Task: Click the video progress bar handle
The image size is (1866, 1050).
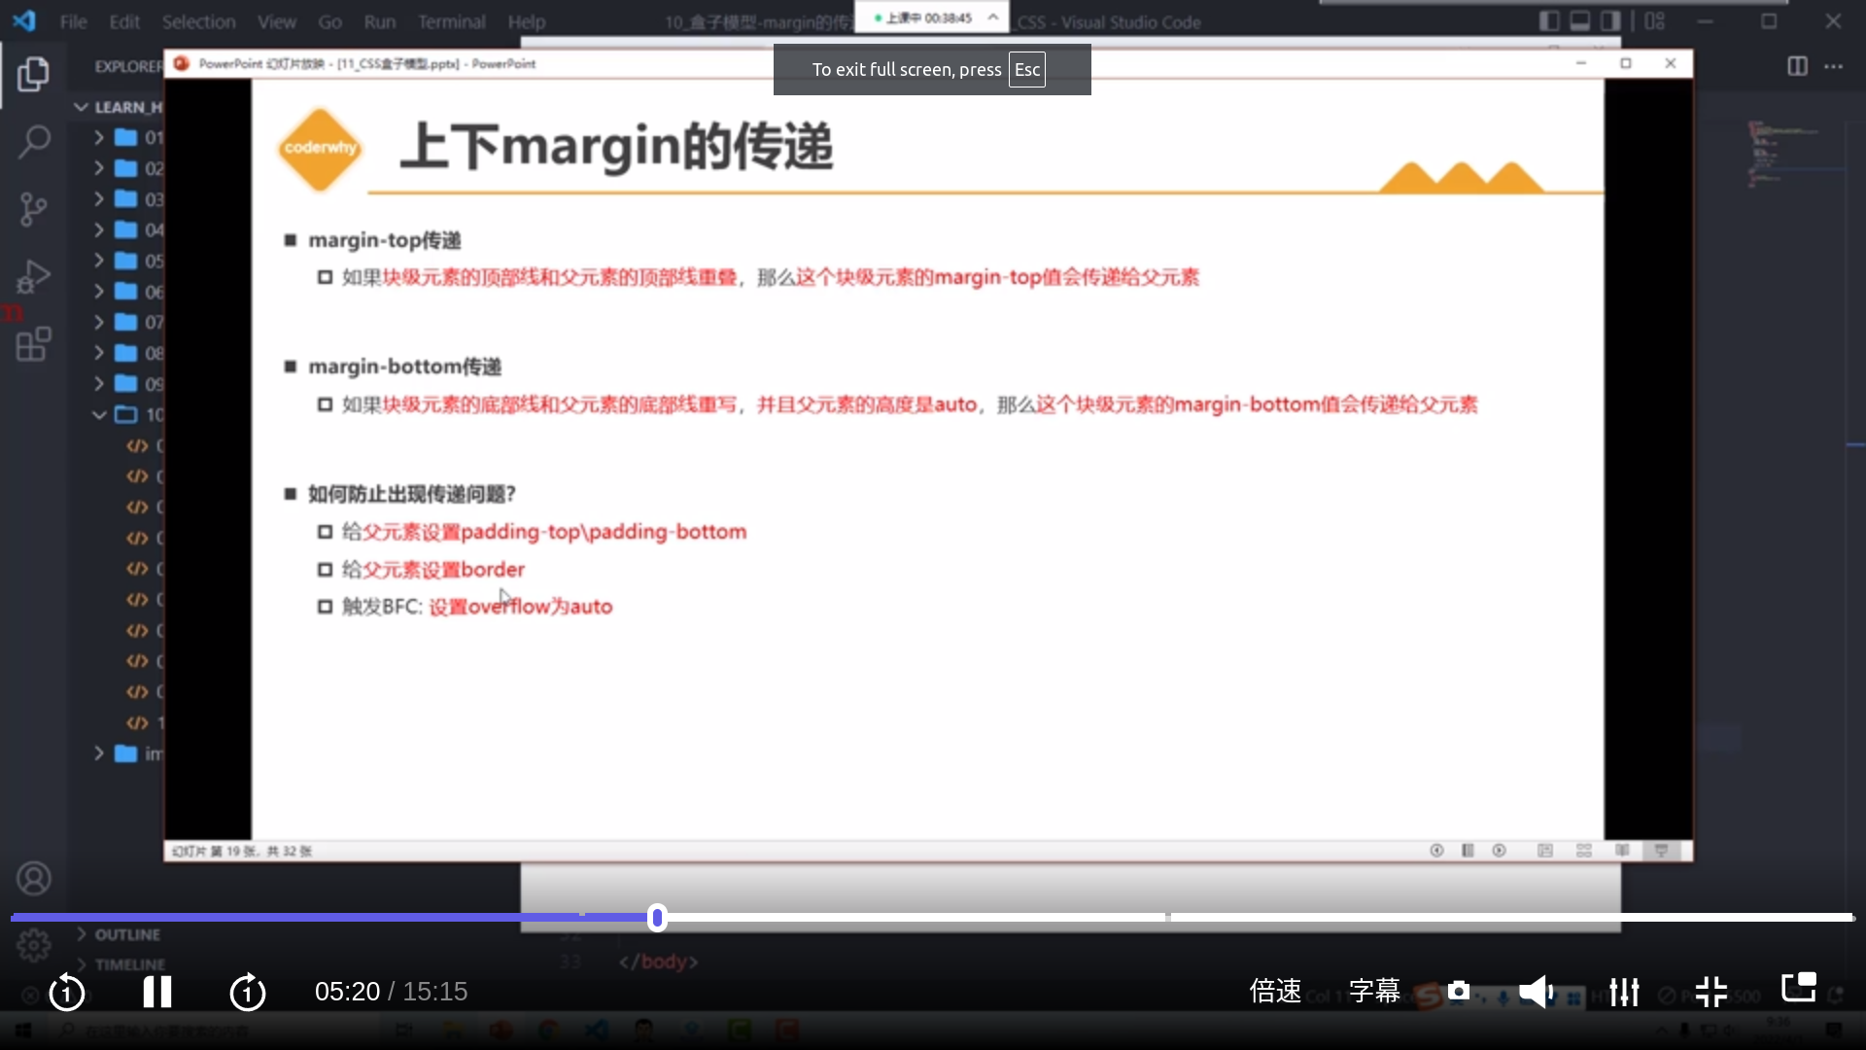Action: [x=658, y=918]
